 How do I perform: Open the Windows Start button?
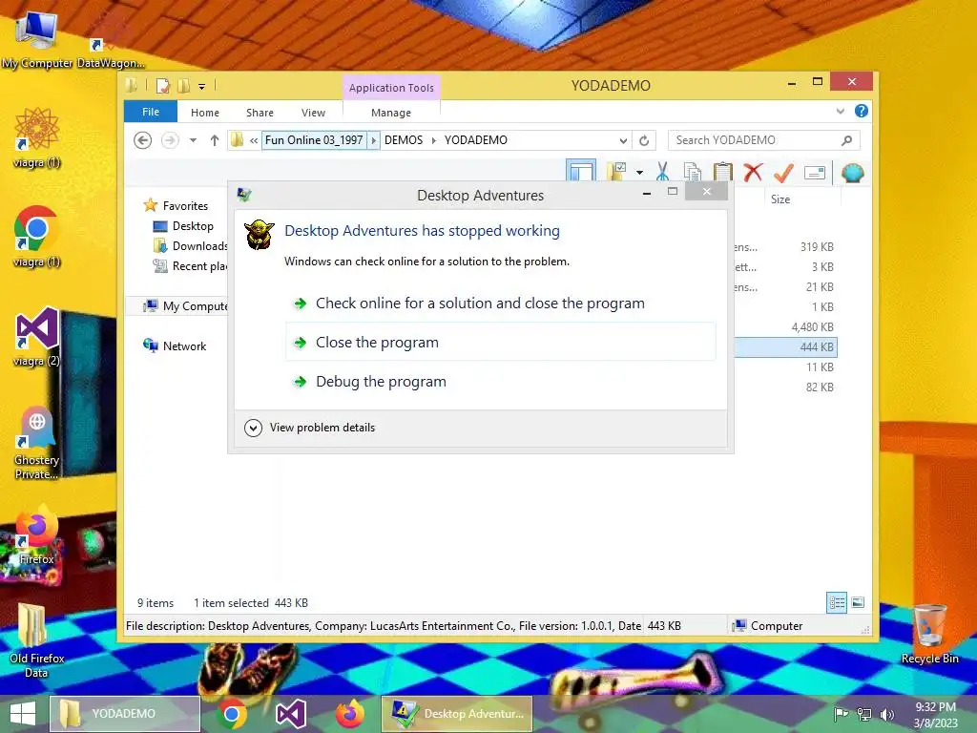tap(23, 714)
